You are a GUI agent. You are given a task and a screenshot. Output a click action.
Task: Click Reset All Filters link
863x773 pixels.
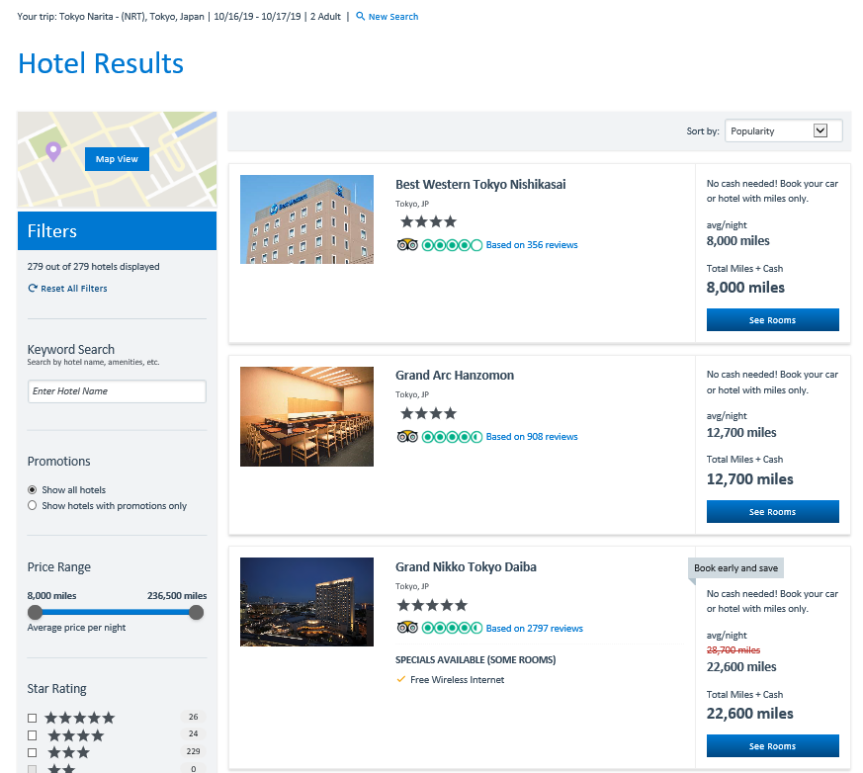pos(74,289)
